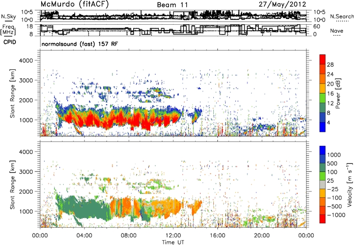Click Velocity segment between -500 and -1000
Viewport: 354px width, 245px height.
tap(323, 210)
